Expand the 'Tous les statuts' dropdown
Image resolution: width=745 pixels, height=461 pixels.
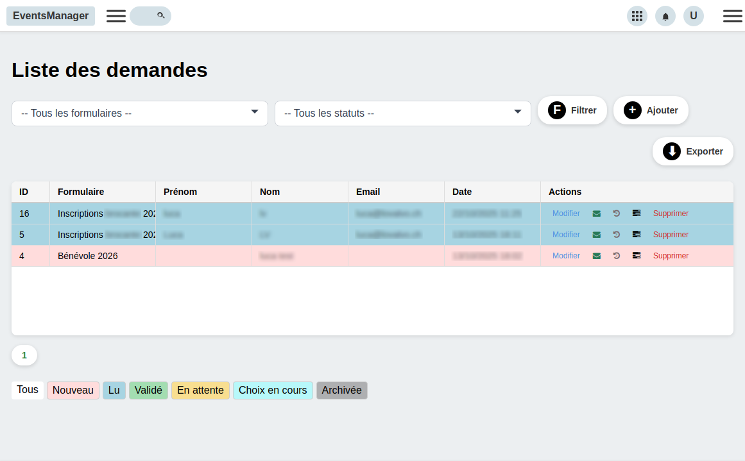coord(403,113)
